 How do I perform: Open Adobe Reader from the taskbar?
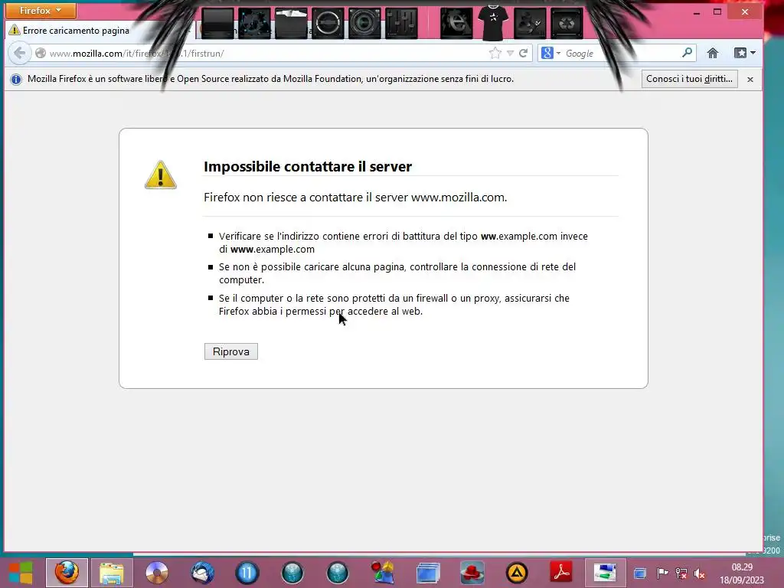tap(561, 573)
